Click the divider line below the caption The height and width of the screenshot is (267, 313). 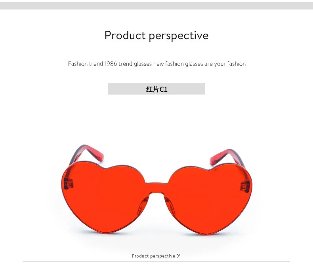coord(156,261)
